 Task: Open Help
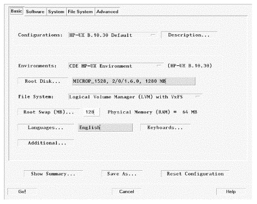pos(231,192)
